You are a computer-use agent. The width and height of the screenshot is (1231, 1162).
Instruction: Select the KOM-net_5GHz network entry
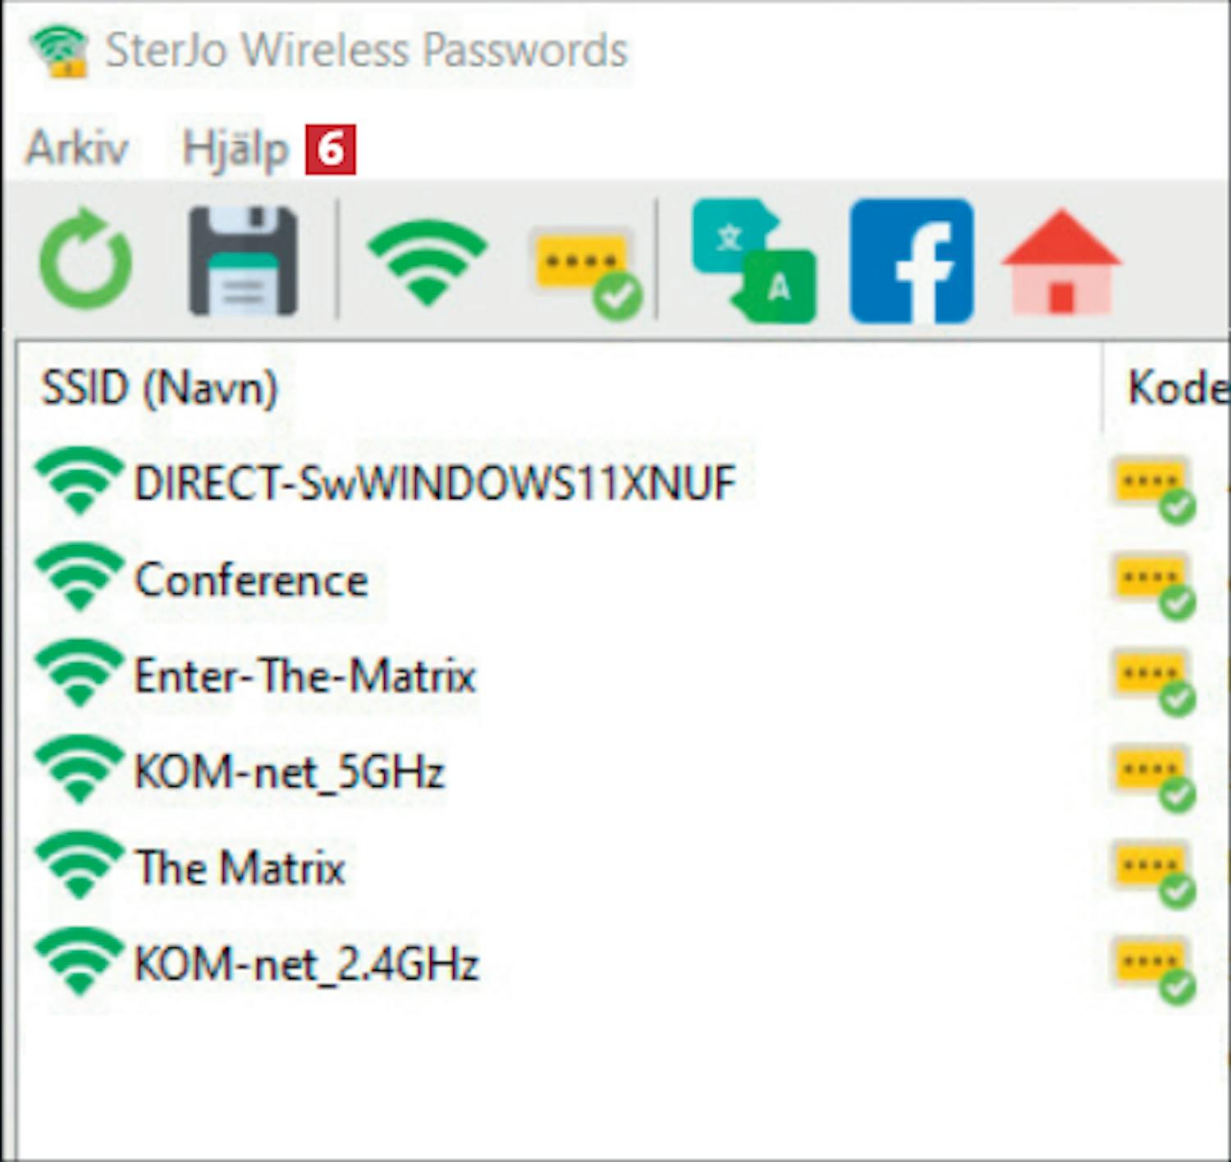point(289,772)
